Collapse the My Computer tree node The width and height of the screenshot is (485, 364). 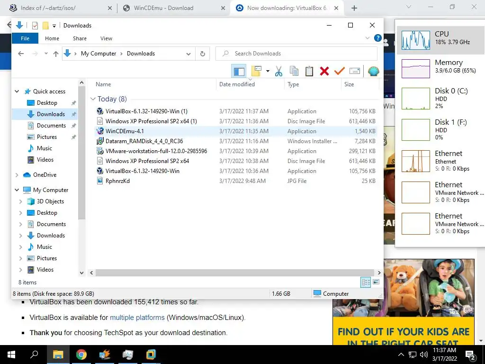(17, 190)
